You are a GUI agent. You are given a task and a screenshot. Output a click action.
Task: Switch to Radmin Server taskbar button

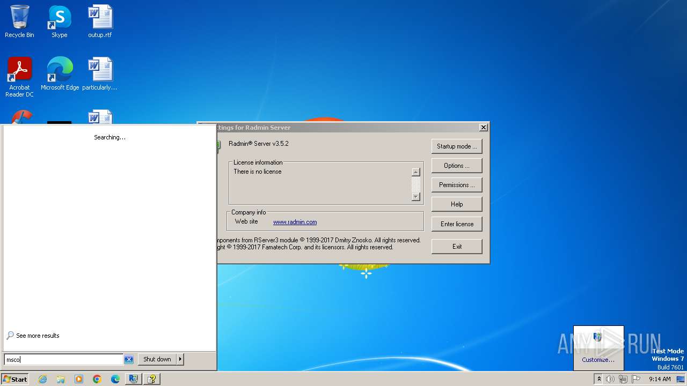click(133, 379)
